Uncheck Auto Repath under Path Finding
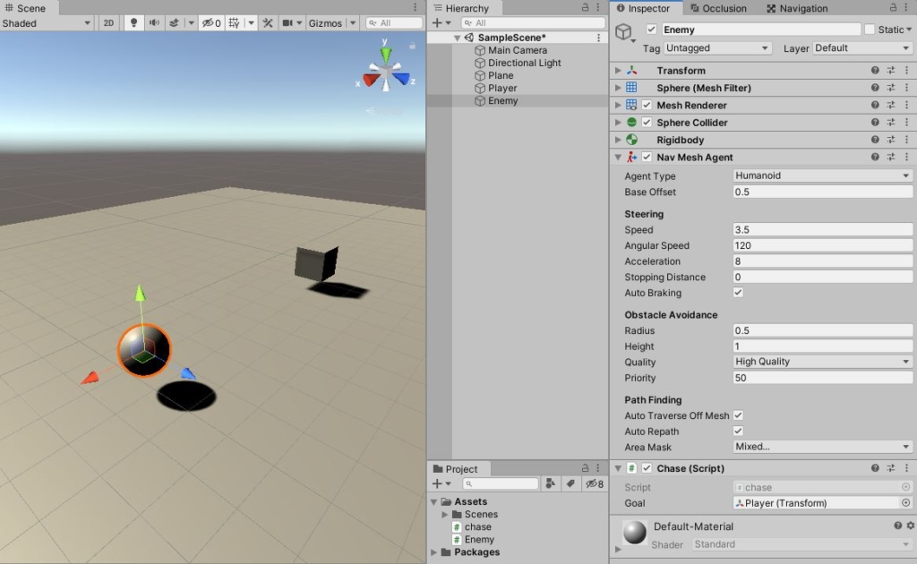 click(x=738, y=431)
